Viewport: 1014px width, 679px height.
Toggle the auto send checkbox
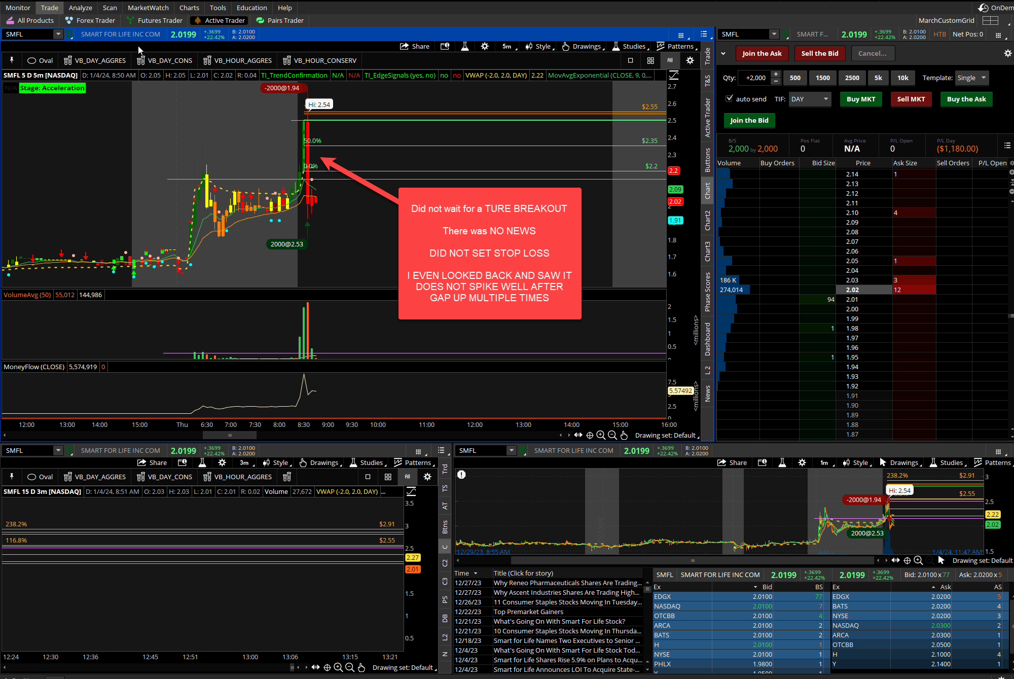click(x=729, y=99)
